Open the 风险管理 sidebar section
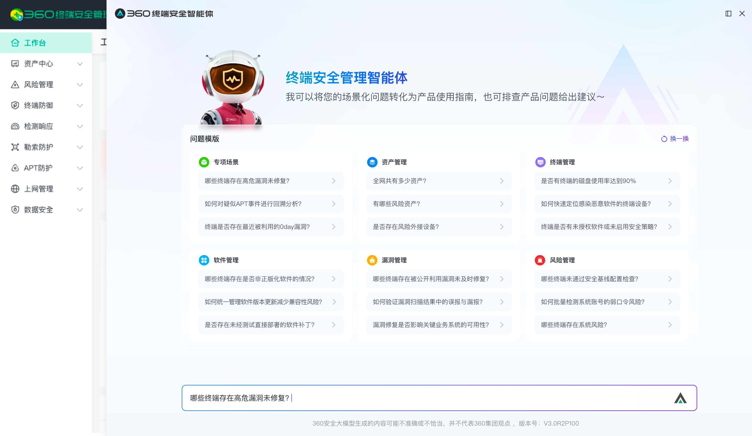 (x=38, y=84)
